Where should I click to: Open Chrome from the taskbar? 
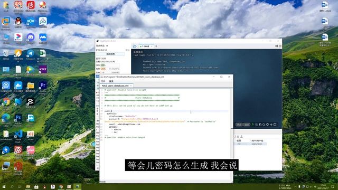point(61,186)
